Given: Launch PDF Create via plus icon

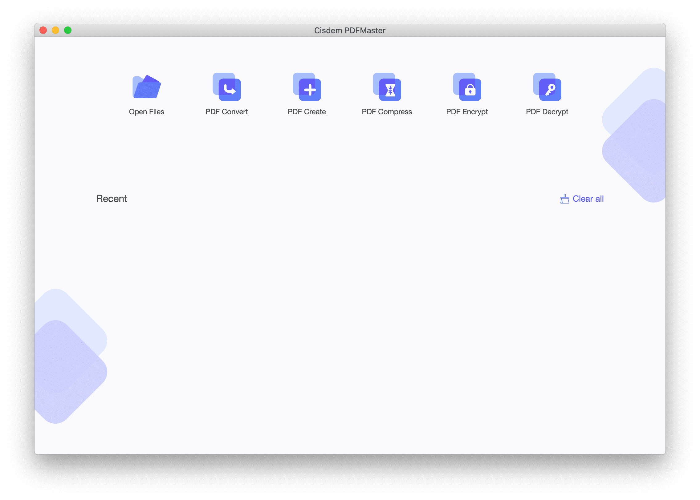Looking at the screenshot, I should (x=307, y=87).
